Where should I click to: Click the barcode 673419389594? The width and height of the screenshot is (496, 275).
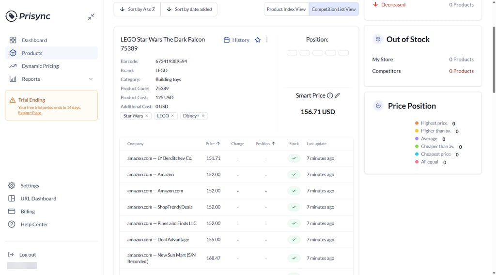(171, 61)
